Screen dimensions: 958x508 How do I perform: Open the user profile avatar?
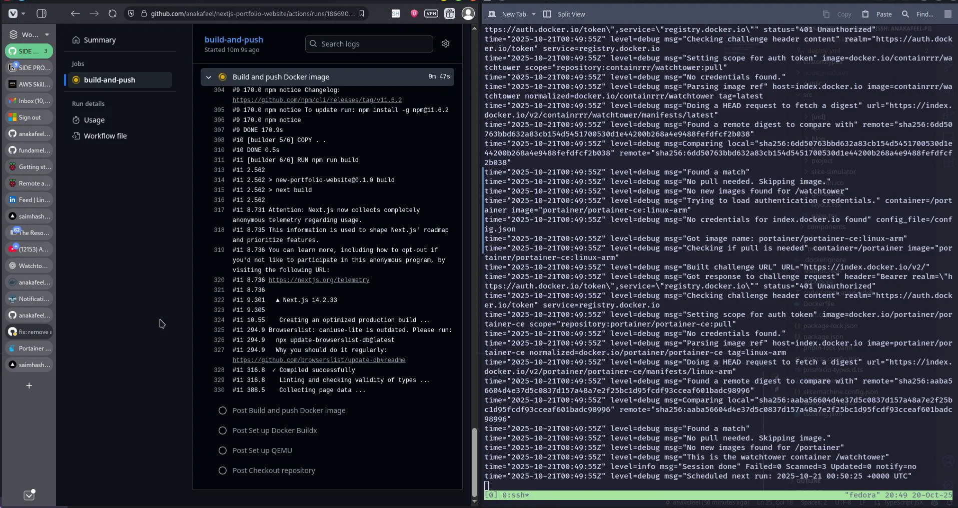468,13
